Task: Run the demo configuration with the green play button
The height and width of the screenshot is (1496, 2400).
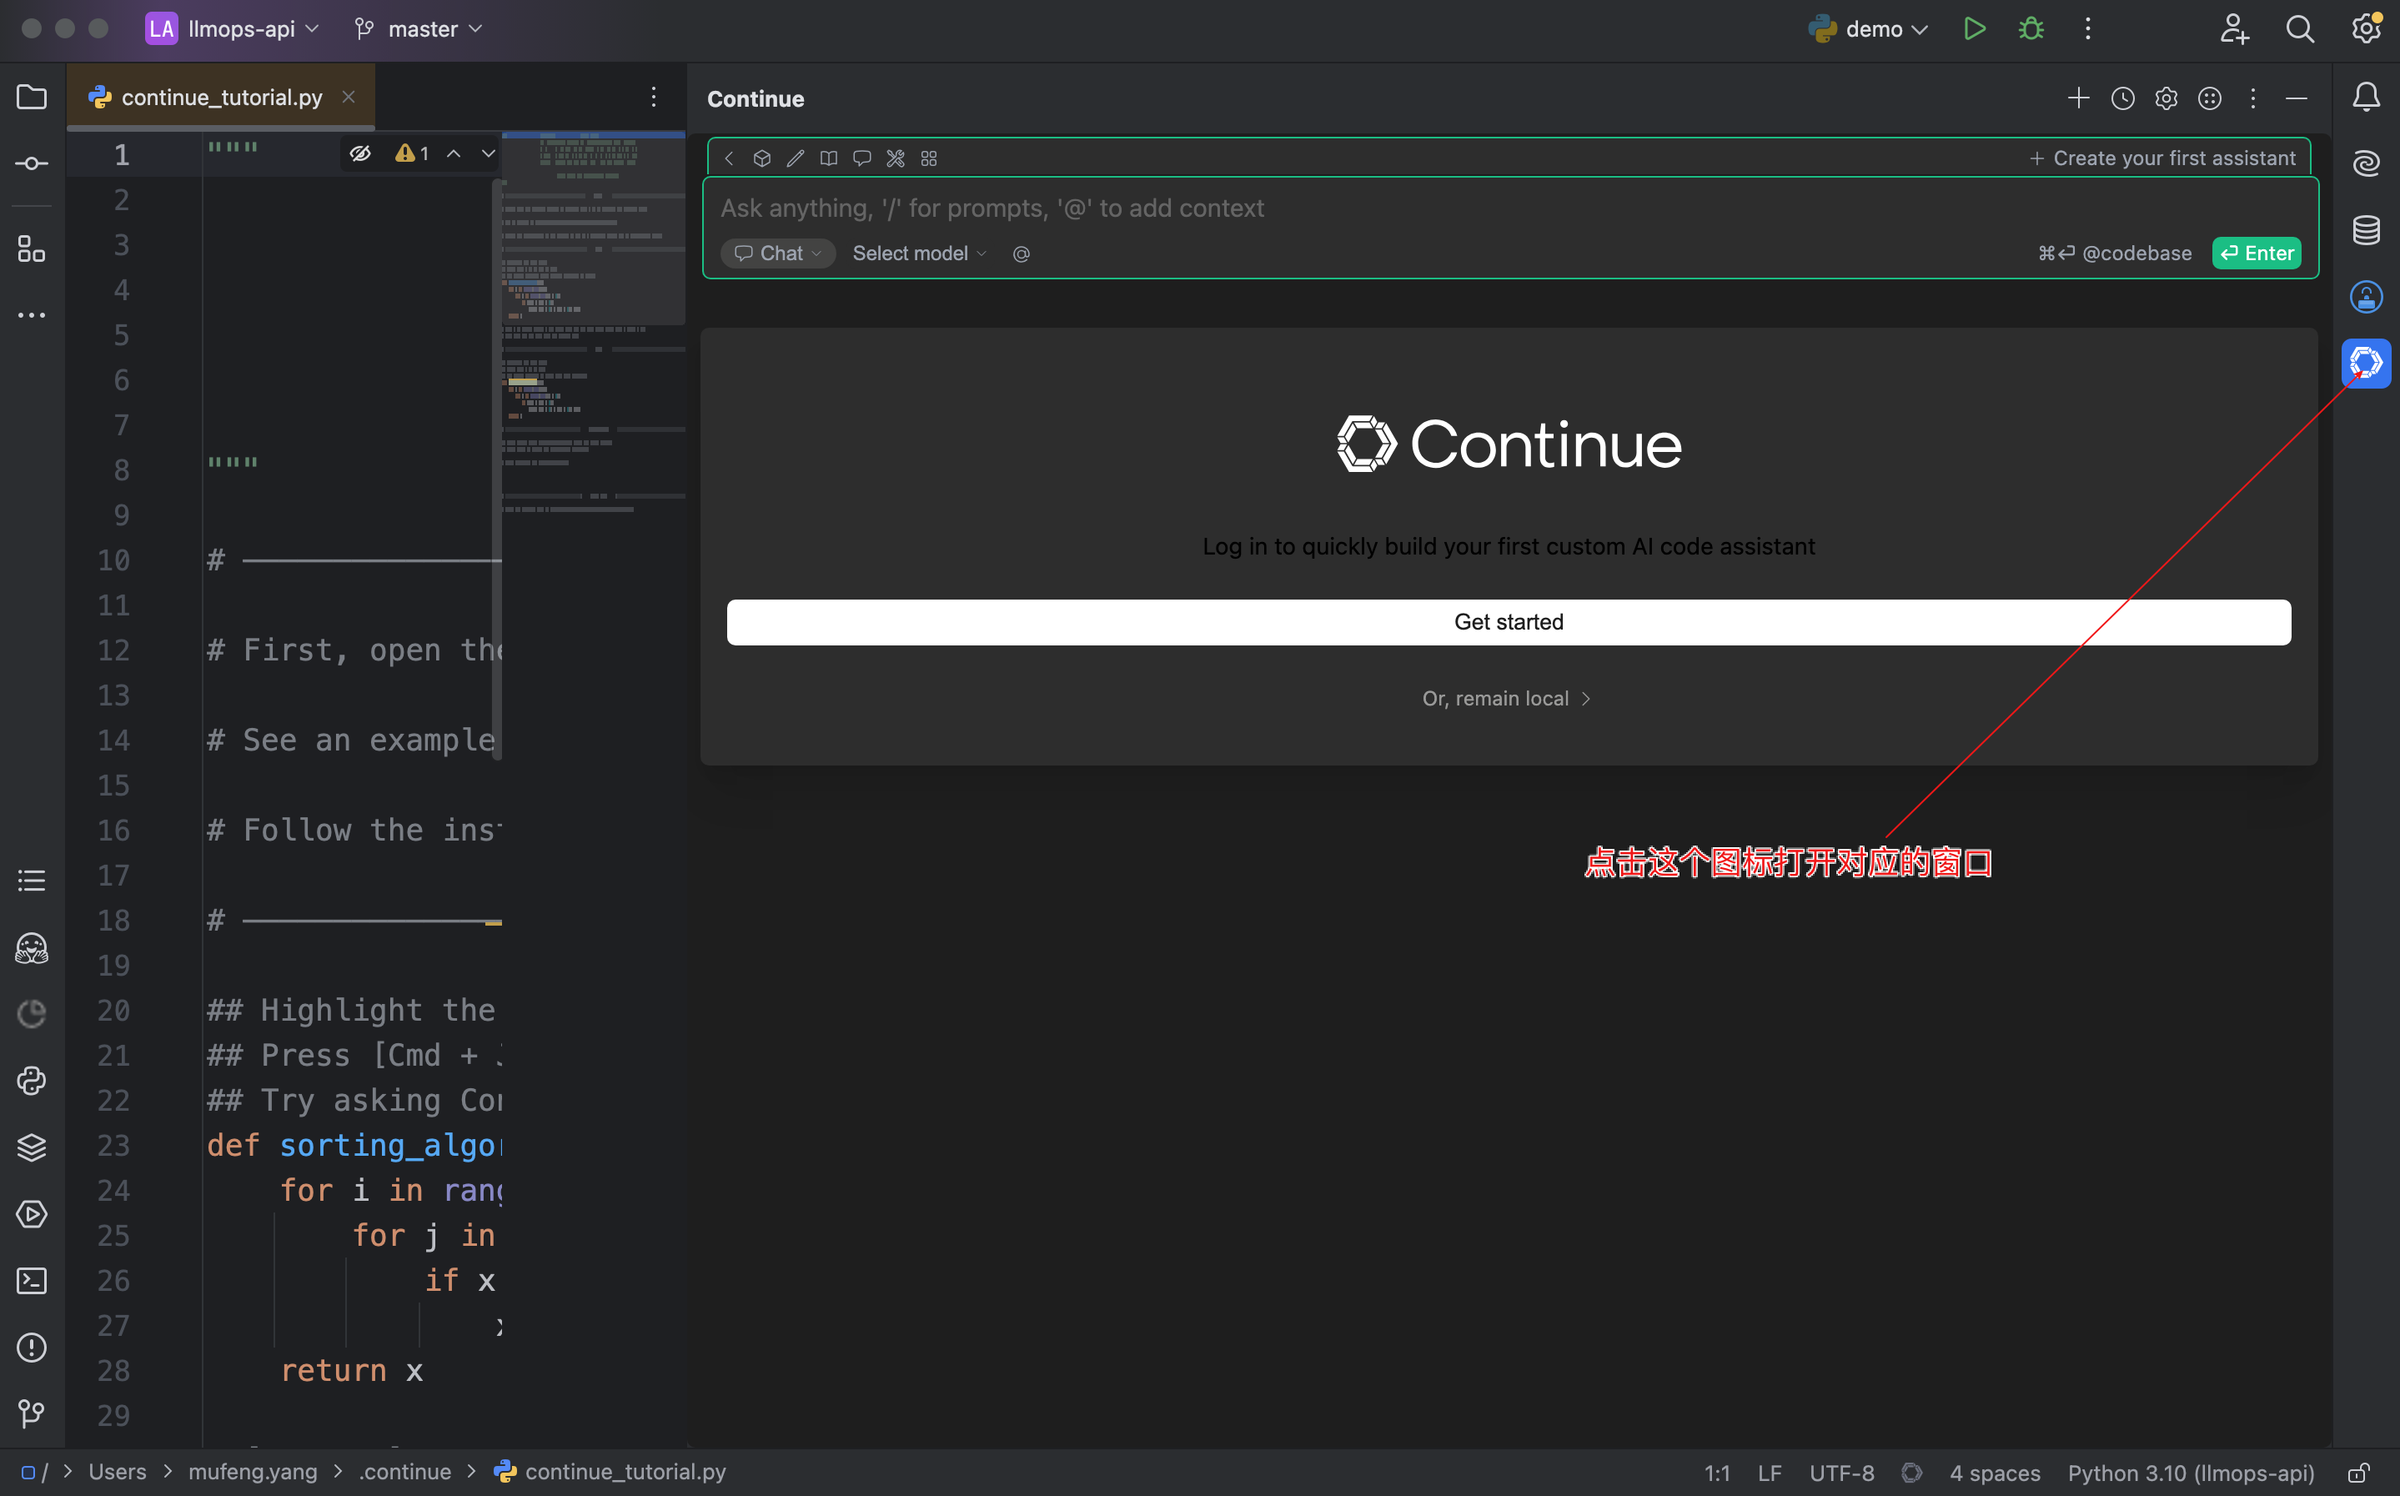Action: tap(1975, 28)
